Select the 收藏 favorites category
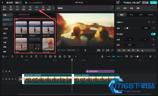The image size is (158, 96). (7, 15)
